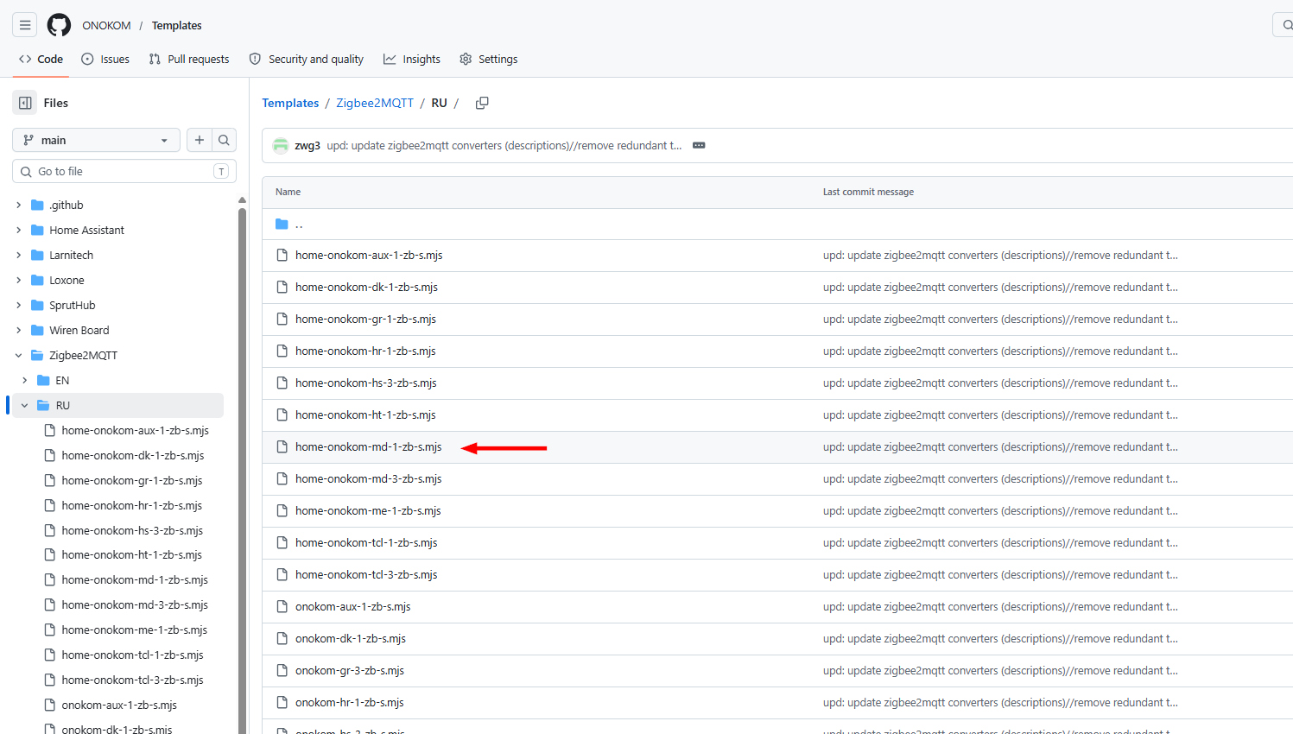Open onokom-dk-1-zb-s.mjs in file list
This screenshot has height=734, width=1293.
click(x=351, y=639)
